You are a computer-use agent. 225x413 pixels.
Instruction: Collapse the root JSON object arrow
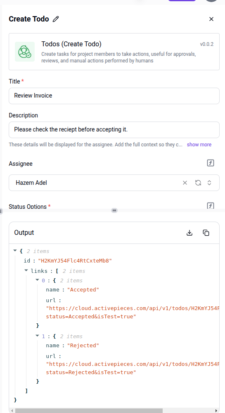15,251
